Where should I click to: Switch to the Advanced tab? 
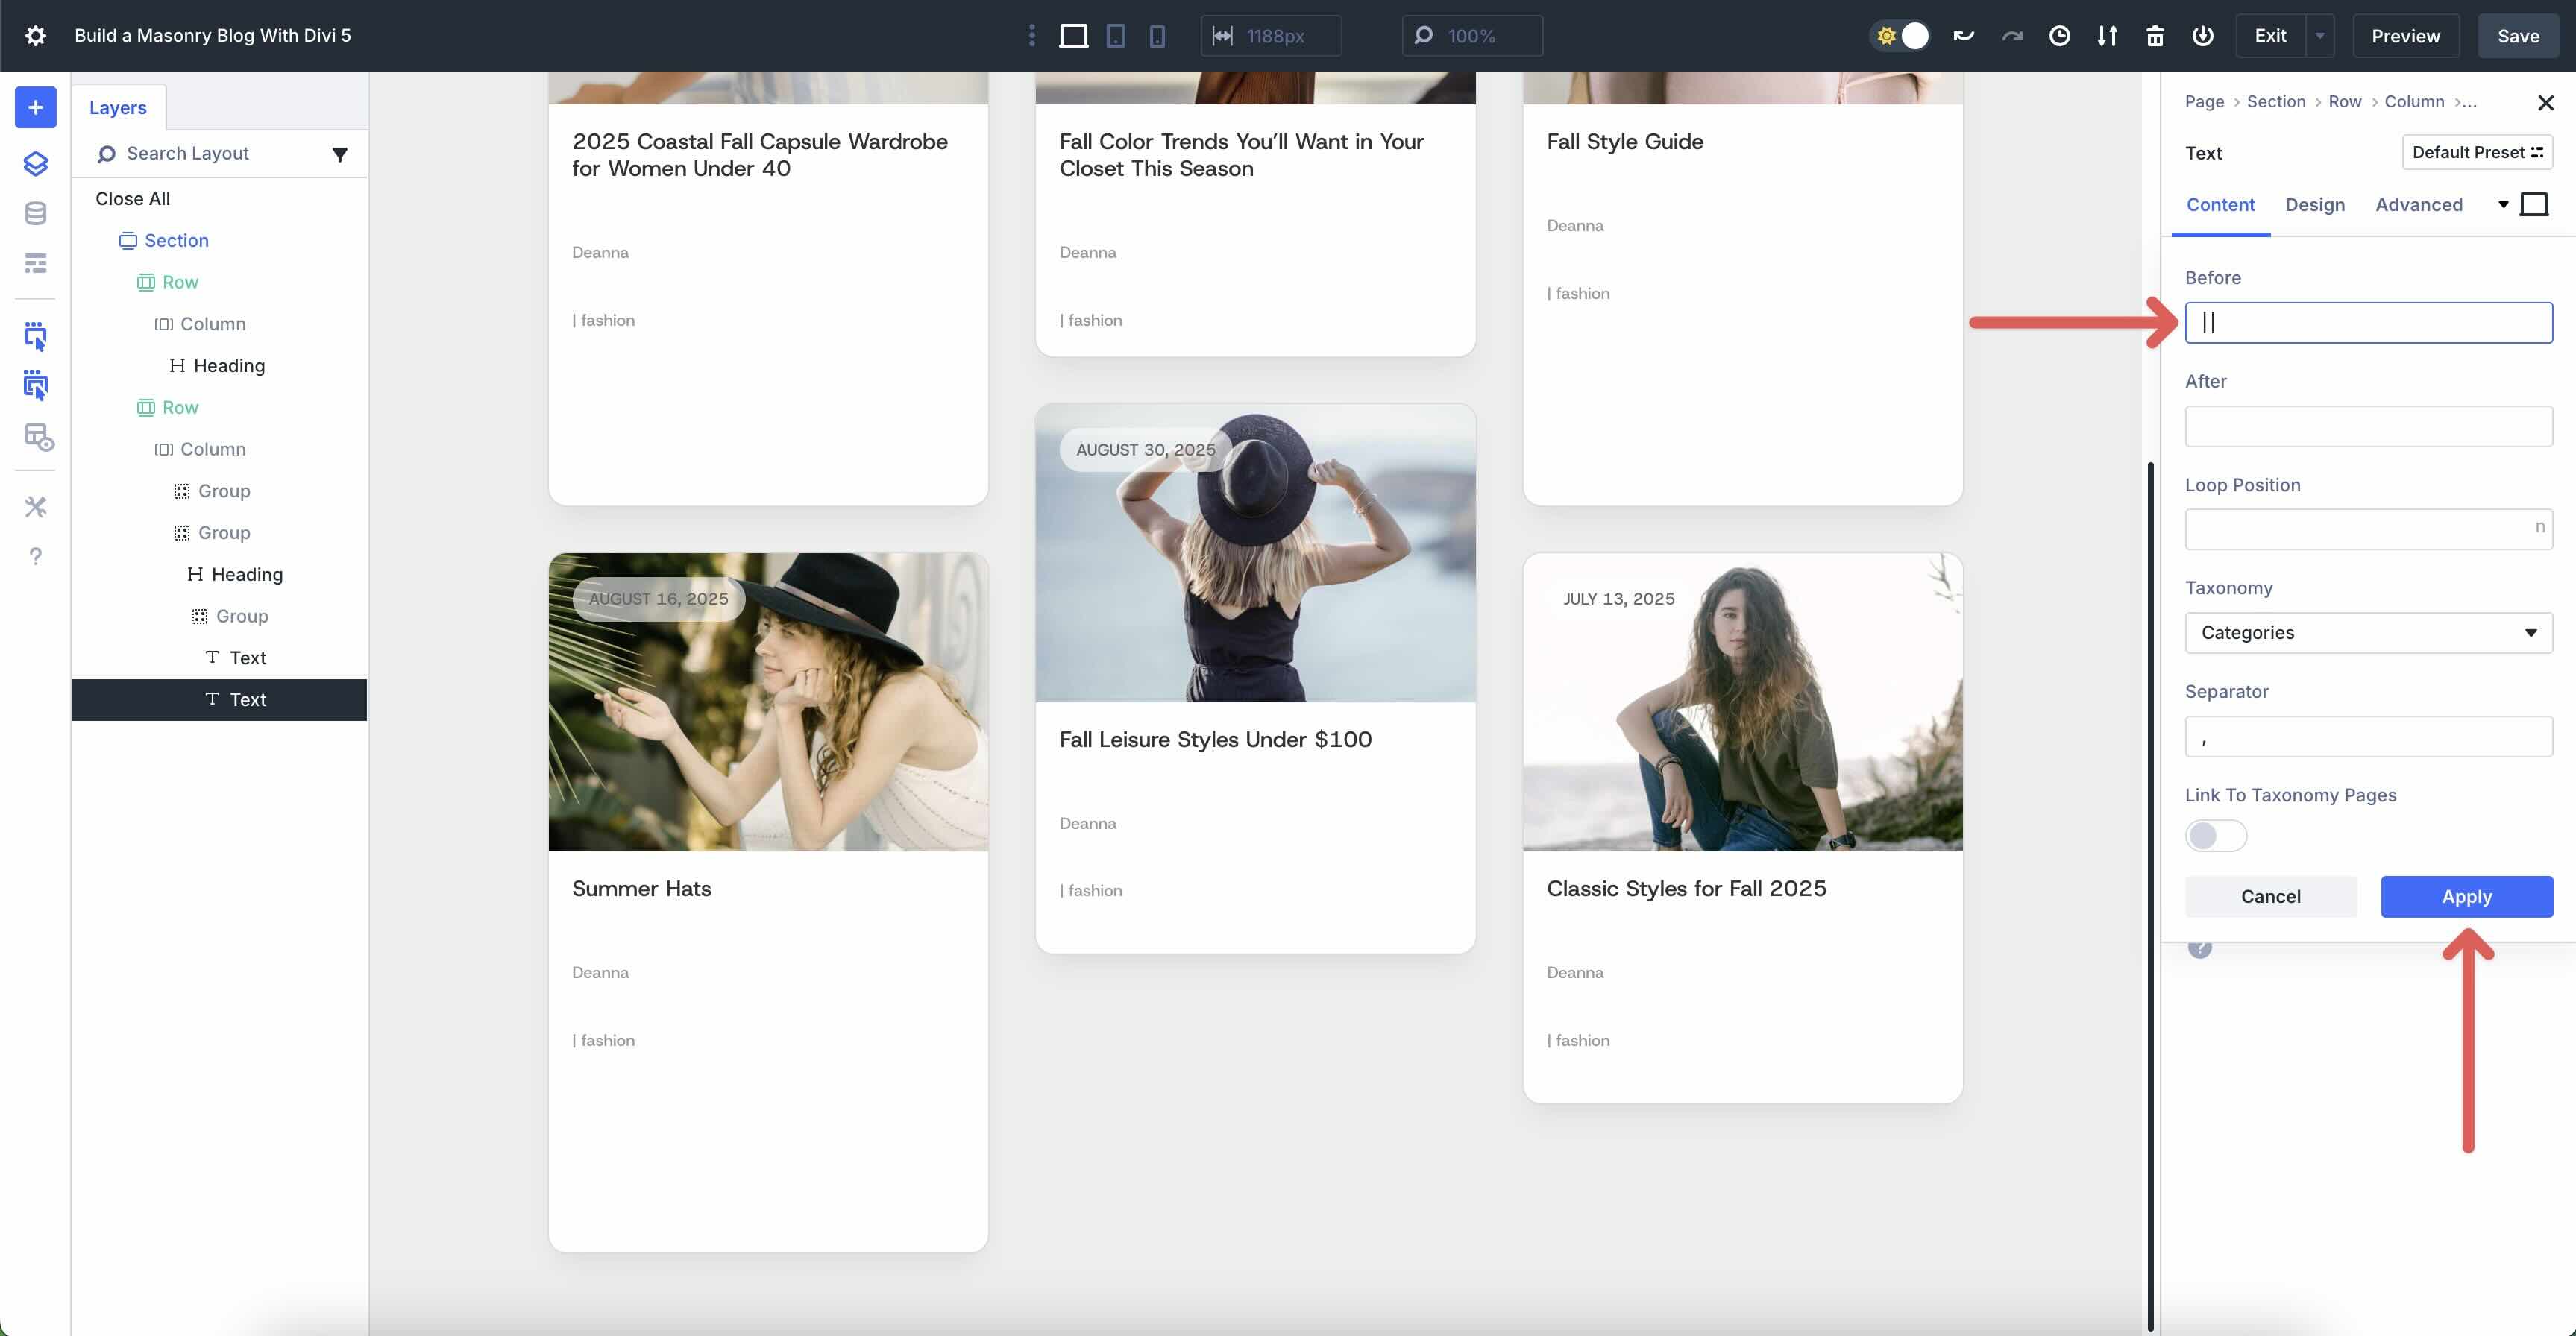[x=2419, y=204]
